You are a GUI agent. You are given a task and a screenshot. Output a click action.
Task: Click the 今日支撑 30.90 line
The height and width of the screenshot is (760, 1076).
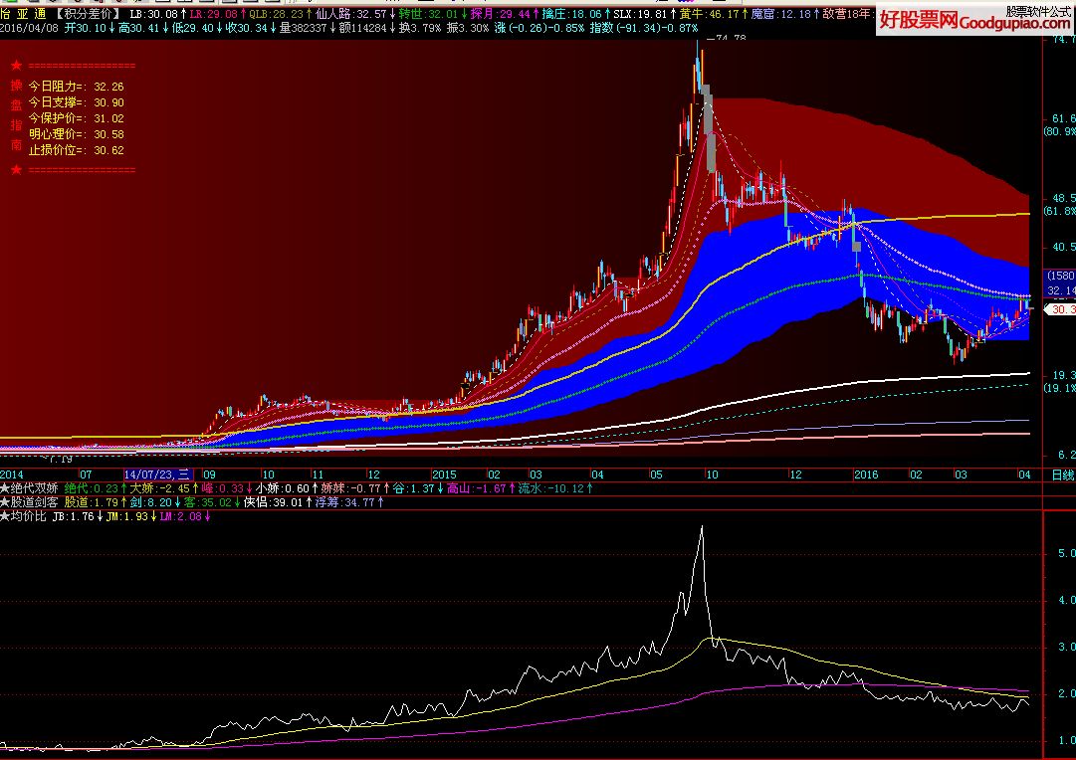[x=77, y=102]
